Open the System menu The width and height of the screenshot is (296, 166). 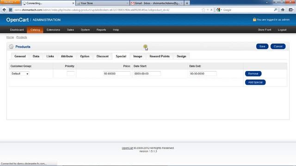click(85, 30)
